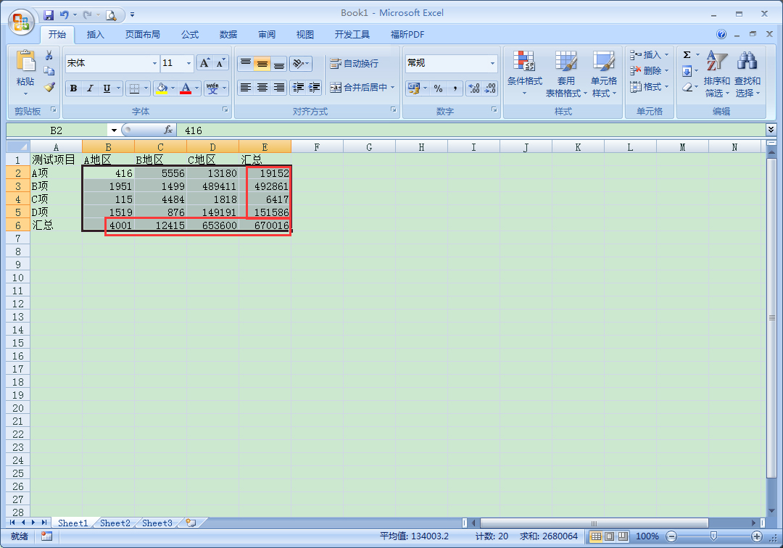The width and height of the screenshot is (783, 548).
Task: Open the font name 宋体 dropdown
Action: pyautogui.click(x=154, y=63)
